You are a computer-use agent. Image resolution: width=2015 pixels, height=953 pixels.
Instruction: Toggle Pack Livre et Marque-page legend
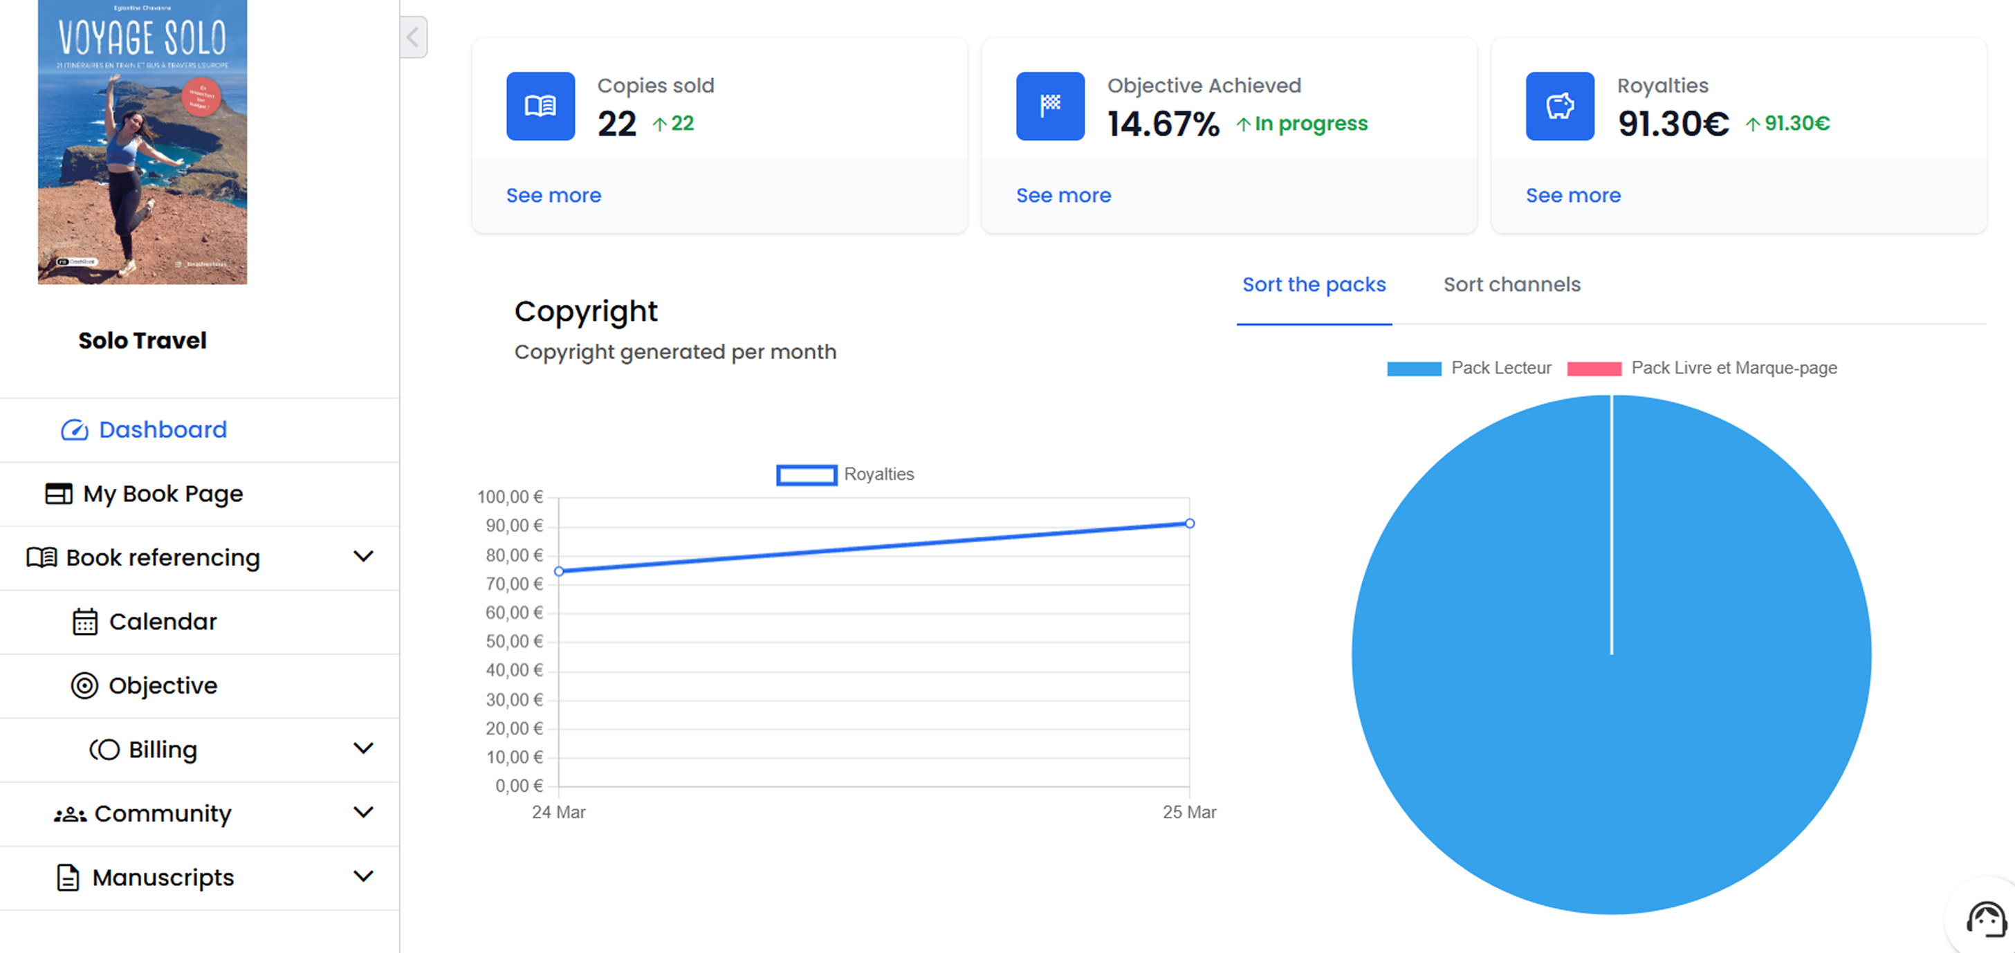pyautogui.click(x=1702, y=368)
